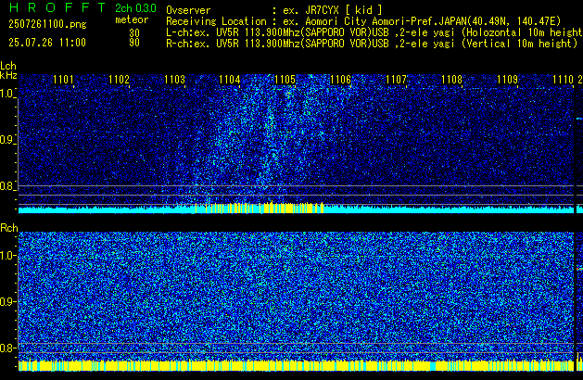Click time marker 1110
This screenshot has width=583, height=380.
563,80
